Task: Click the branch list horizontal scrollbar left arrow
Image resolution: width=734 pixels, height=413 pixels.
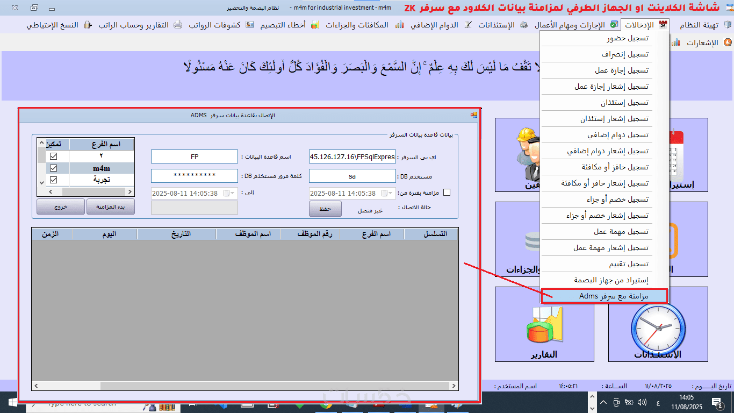Action: [51, 191]
